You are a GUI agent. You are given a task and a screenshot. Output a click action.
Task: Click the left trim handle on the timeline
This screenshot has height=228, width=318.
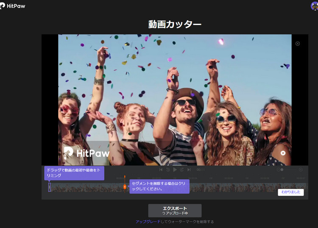tap(50, 187)
